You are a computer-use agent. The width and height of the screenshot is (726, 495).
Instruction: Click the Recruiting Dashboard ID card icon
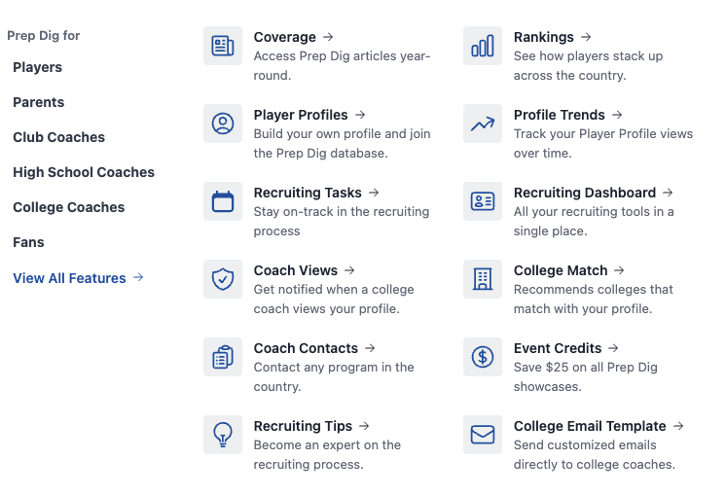pos(483,201)
